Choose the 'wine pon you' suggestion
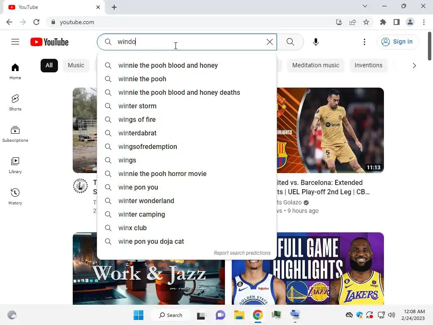Screen dimensions: 433x325 tap(187, 187)
